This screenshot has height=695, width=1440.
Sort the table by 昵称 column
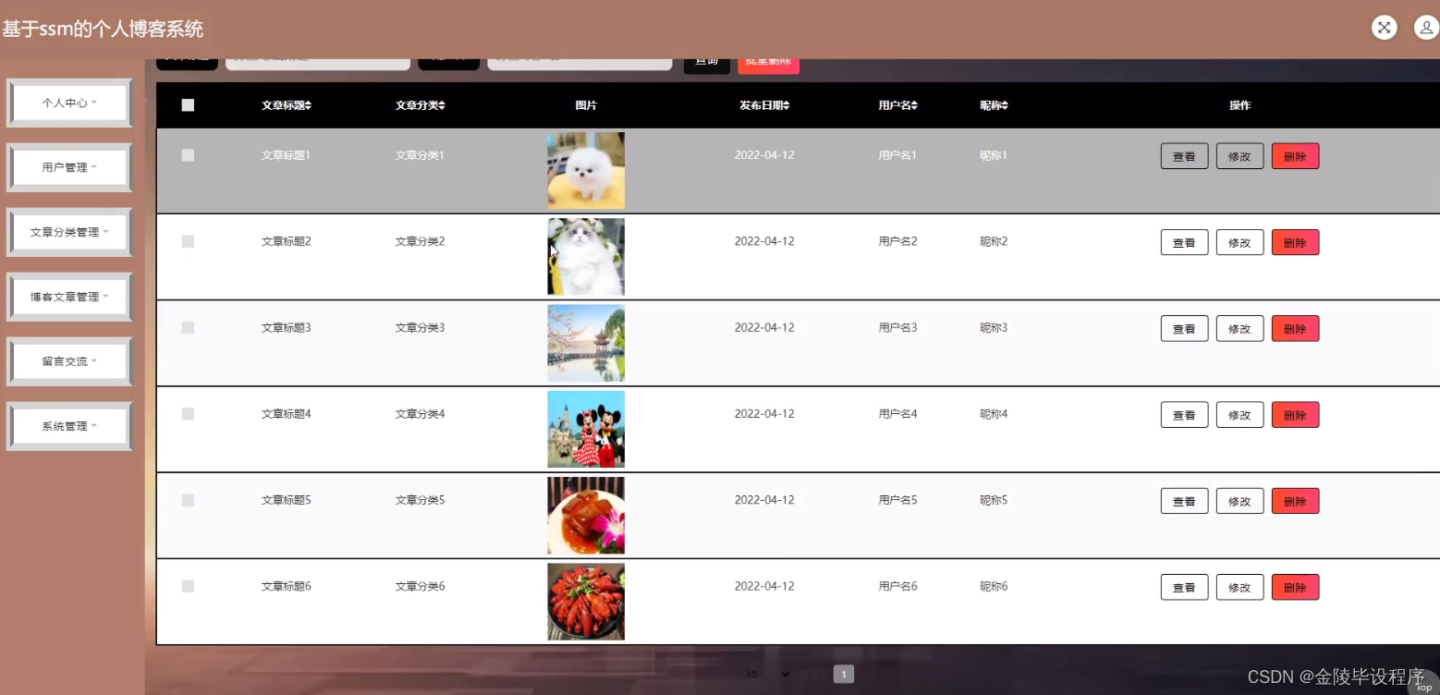pos(992,105)
